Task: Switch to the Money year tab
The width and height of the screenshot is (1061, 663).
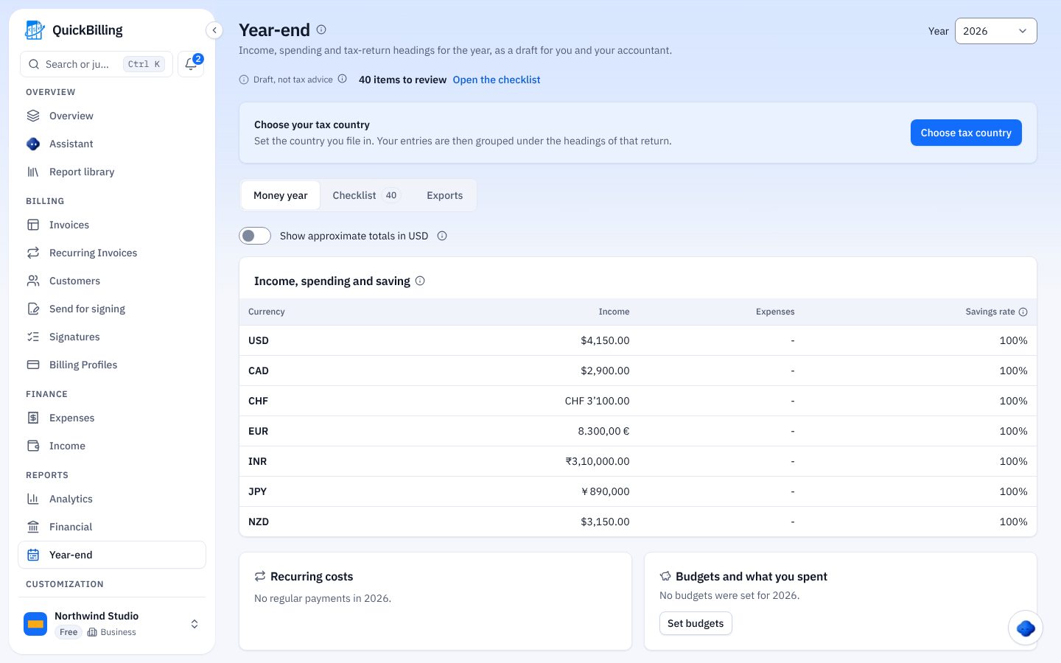Action: tap(281, 195)
